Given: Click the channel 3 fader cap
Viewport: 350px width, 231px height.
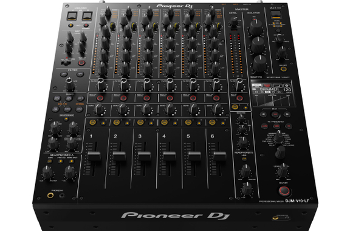Looking at the screenshot, I should pos(144,156).
